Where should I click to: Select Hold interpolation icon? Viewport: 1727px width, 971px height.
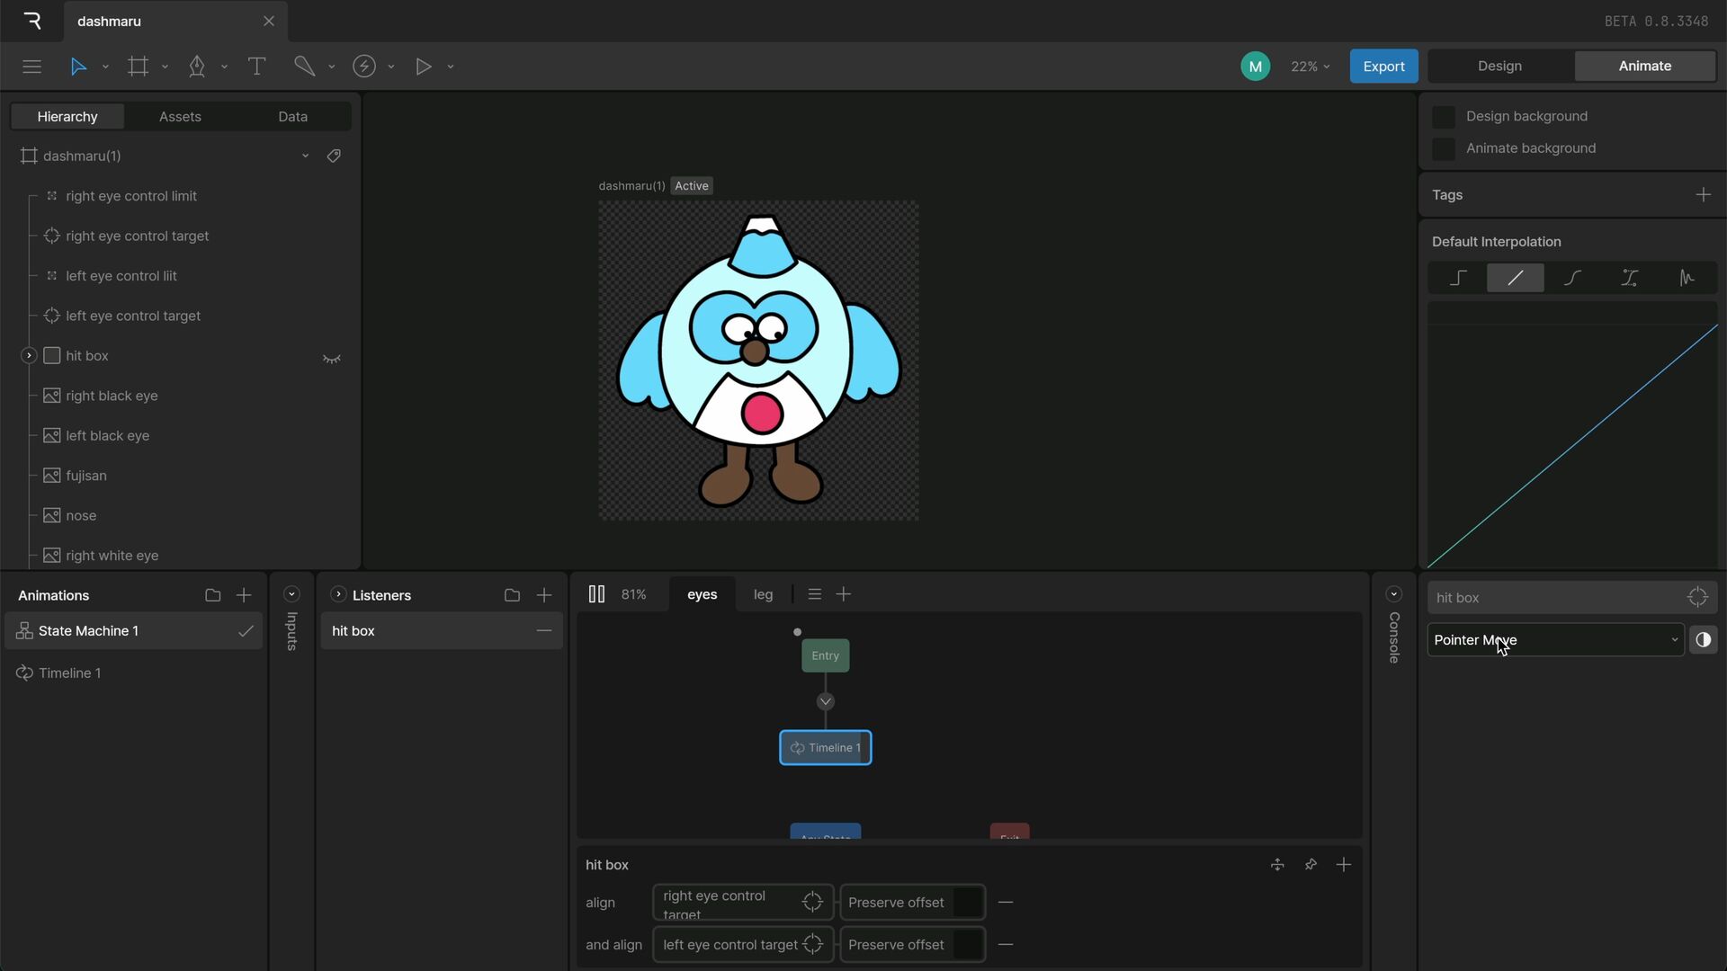click(1458, 279)
